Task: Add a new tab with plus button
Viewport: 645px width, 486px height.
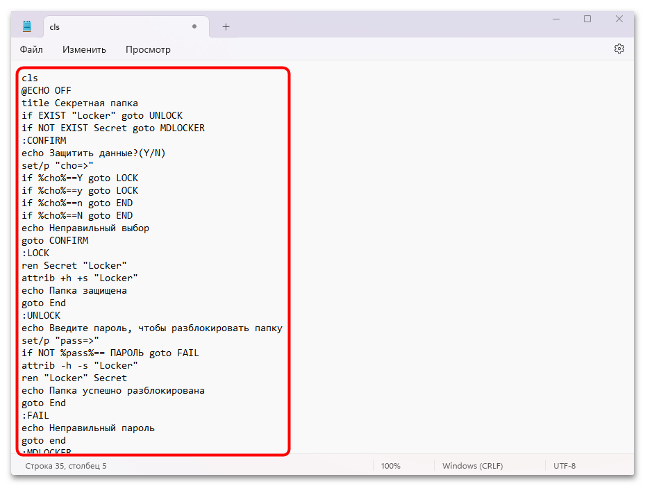Action: [x=226, y=26]
